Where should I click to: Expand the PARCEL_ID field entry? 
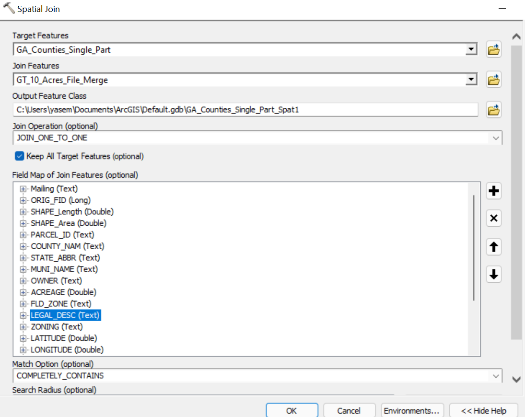[x=23, y=234]
